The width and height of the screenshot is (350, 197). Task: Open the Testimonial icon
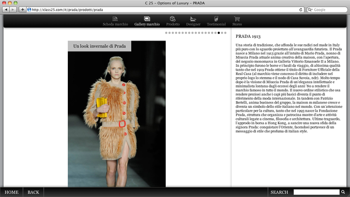[x=216, y=19]
